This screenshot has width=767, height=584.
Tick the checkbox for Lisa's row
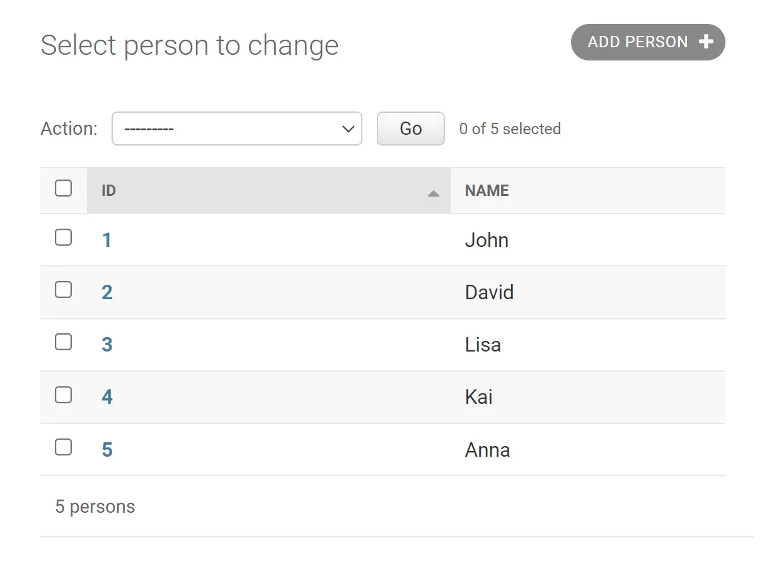(x=64, y=342)
